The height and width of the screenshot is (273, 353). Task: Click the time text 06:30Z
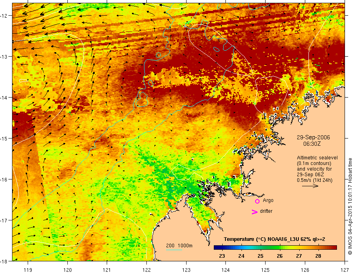(312, 144)
